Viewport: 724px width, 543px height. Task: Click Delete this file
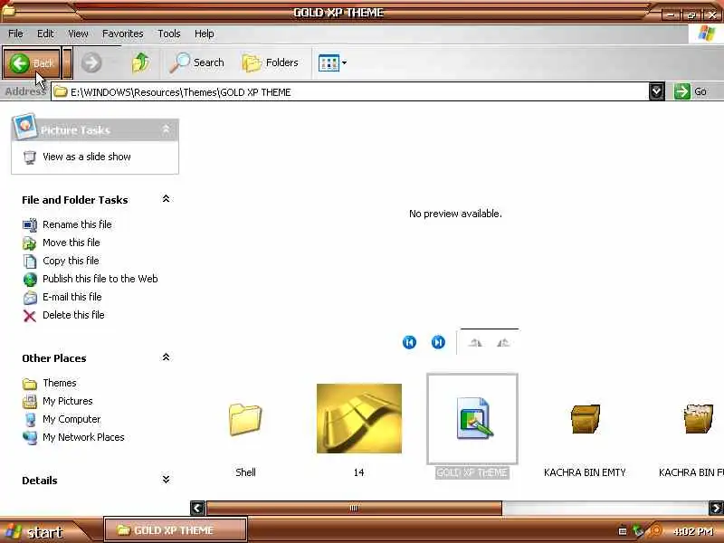[x=73, y=315]
